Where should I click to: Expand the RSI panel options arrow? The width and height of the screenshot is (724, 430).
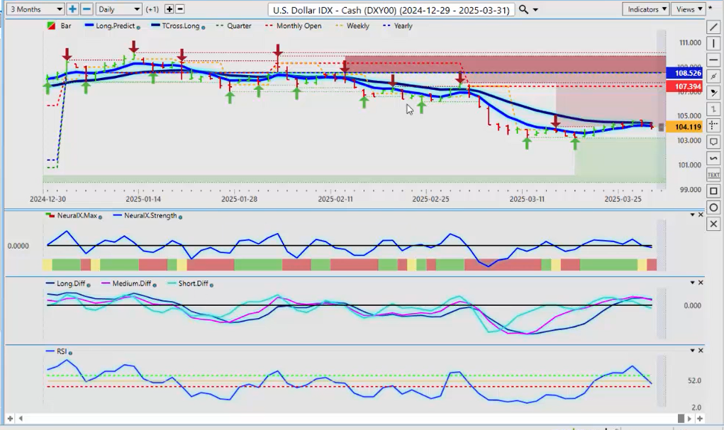point(692,351)
